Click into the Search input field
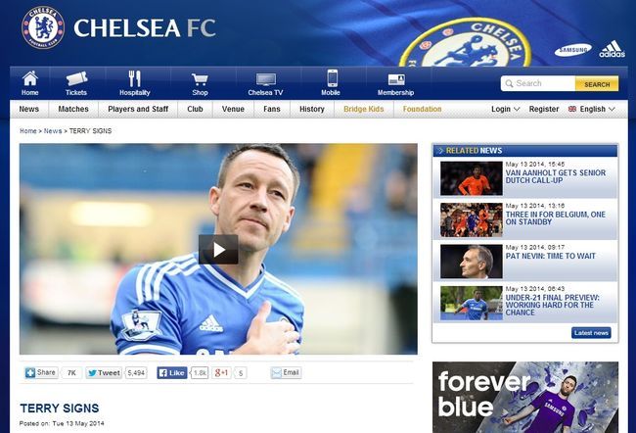Image resolution: width=636 pixels, height=433 pixels. (x=538, y=83)
